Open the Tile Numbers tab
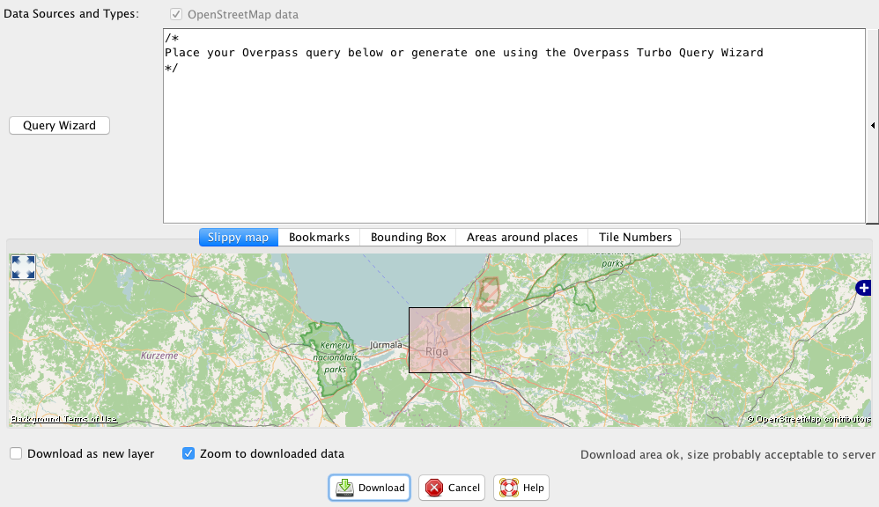Screen dimensions: 879x507 (634, 238)
